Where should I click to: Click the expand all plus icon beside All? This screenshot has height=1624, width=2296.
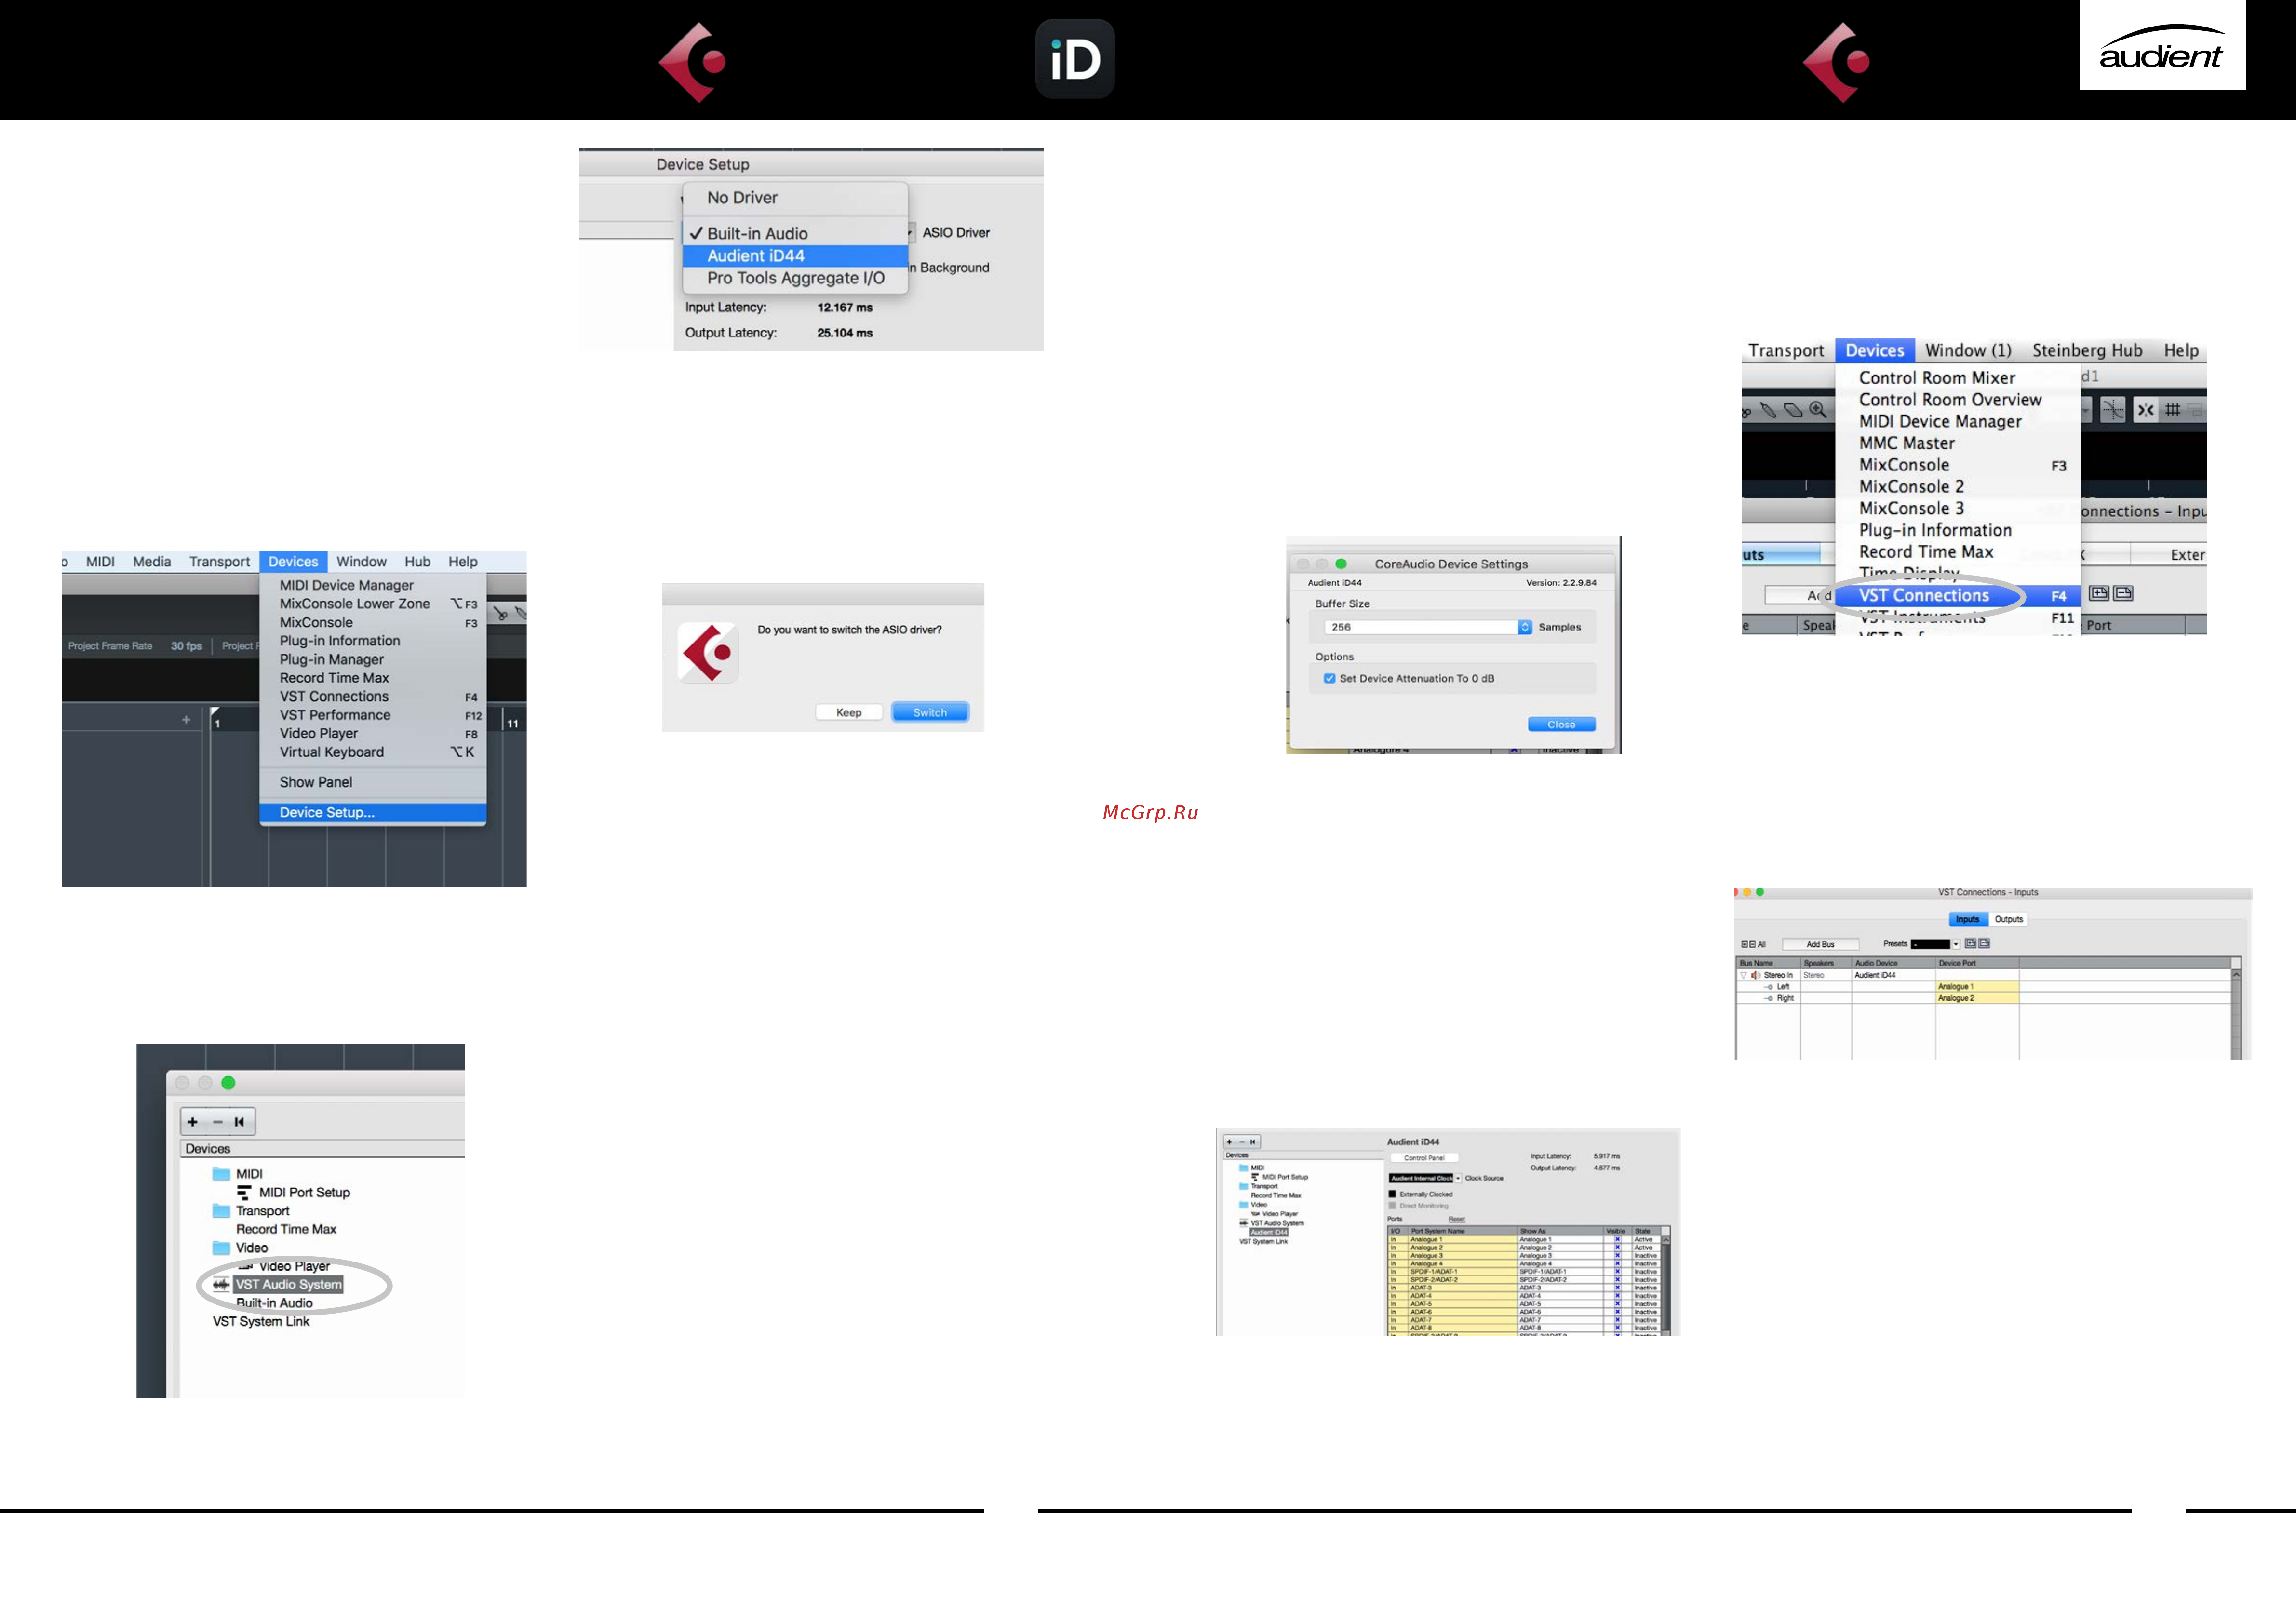point(1744,944)
